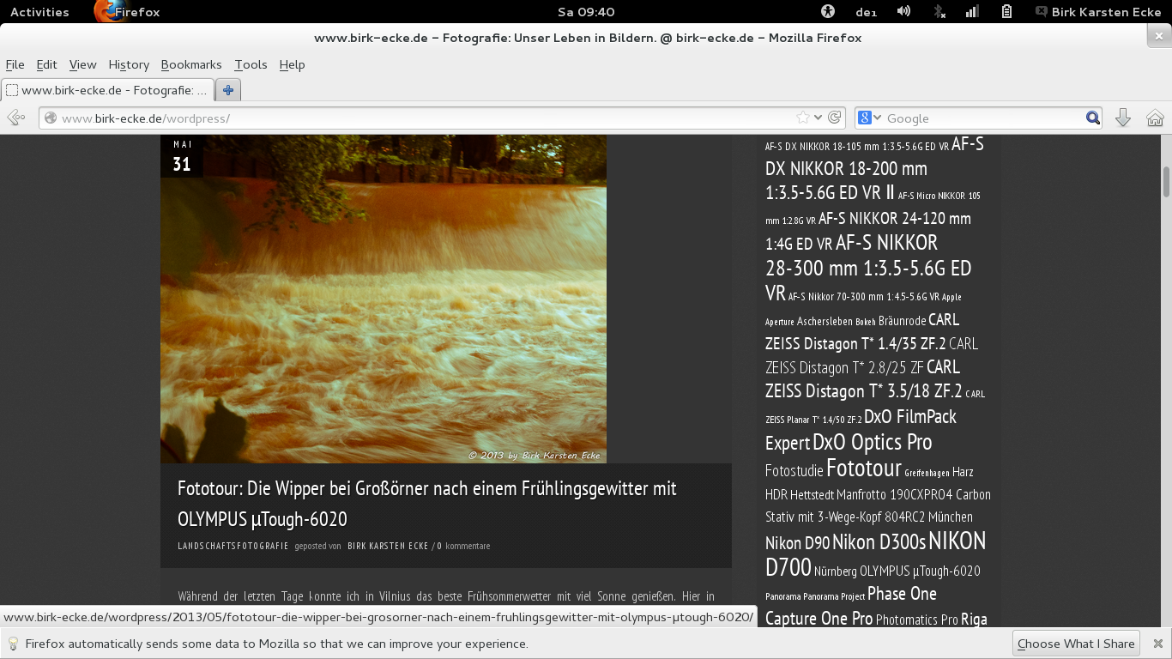1172x659 pixels.
Task: Open author BIRK KARSTEN ECKE link
Action: 388,546
